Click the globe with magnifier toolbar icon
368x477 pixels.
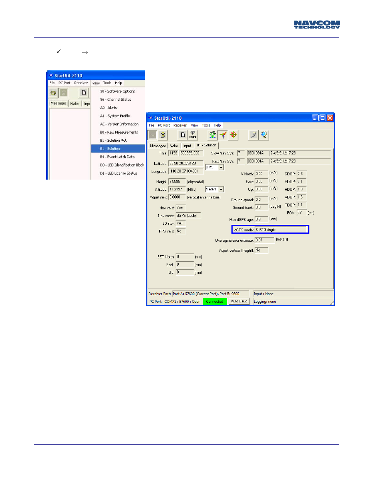click(264, 135)
